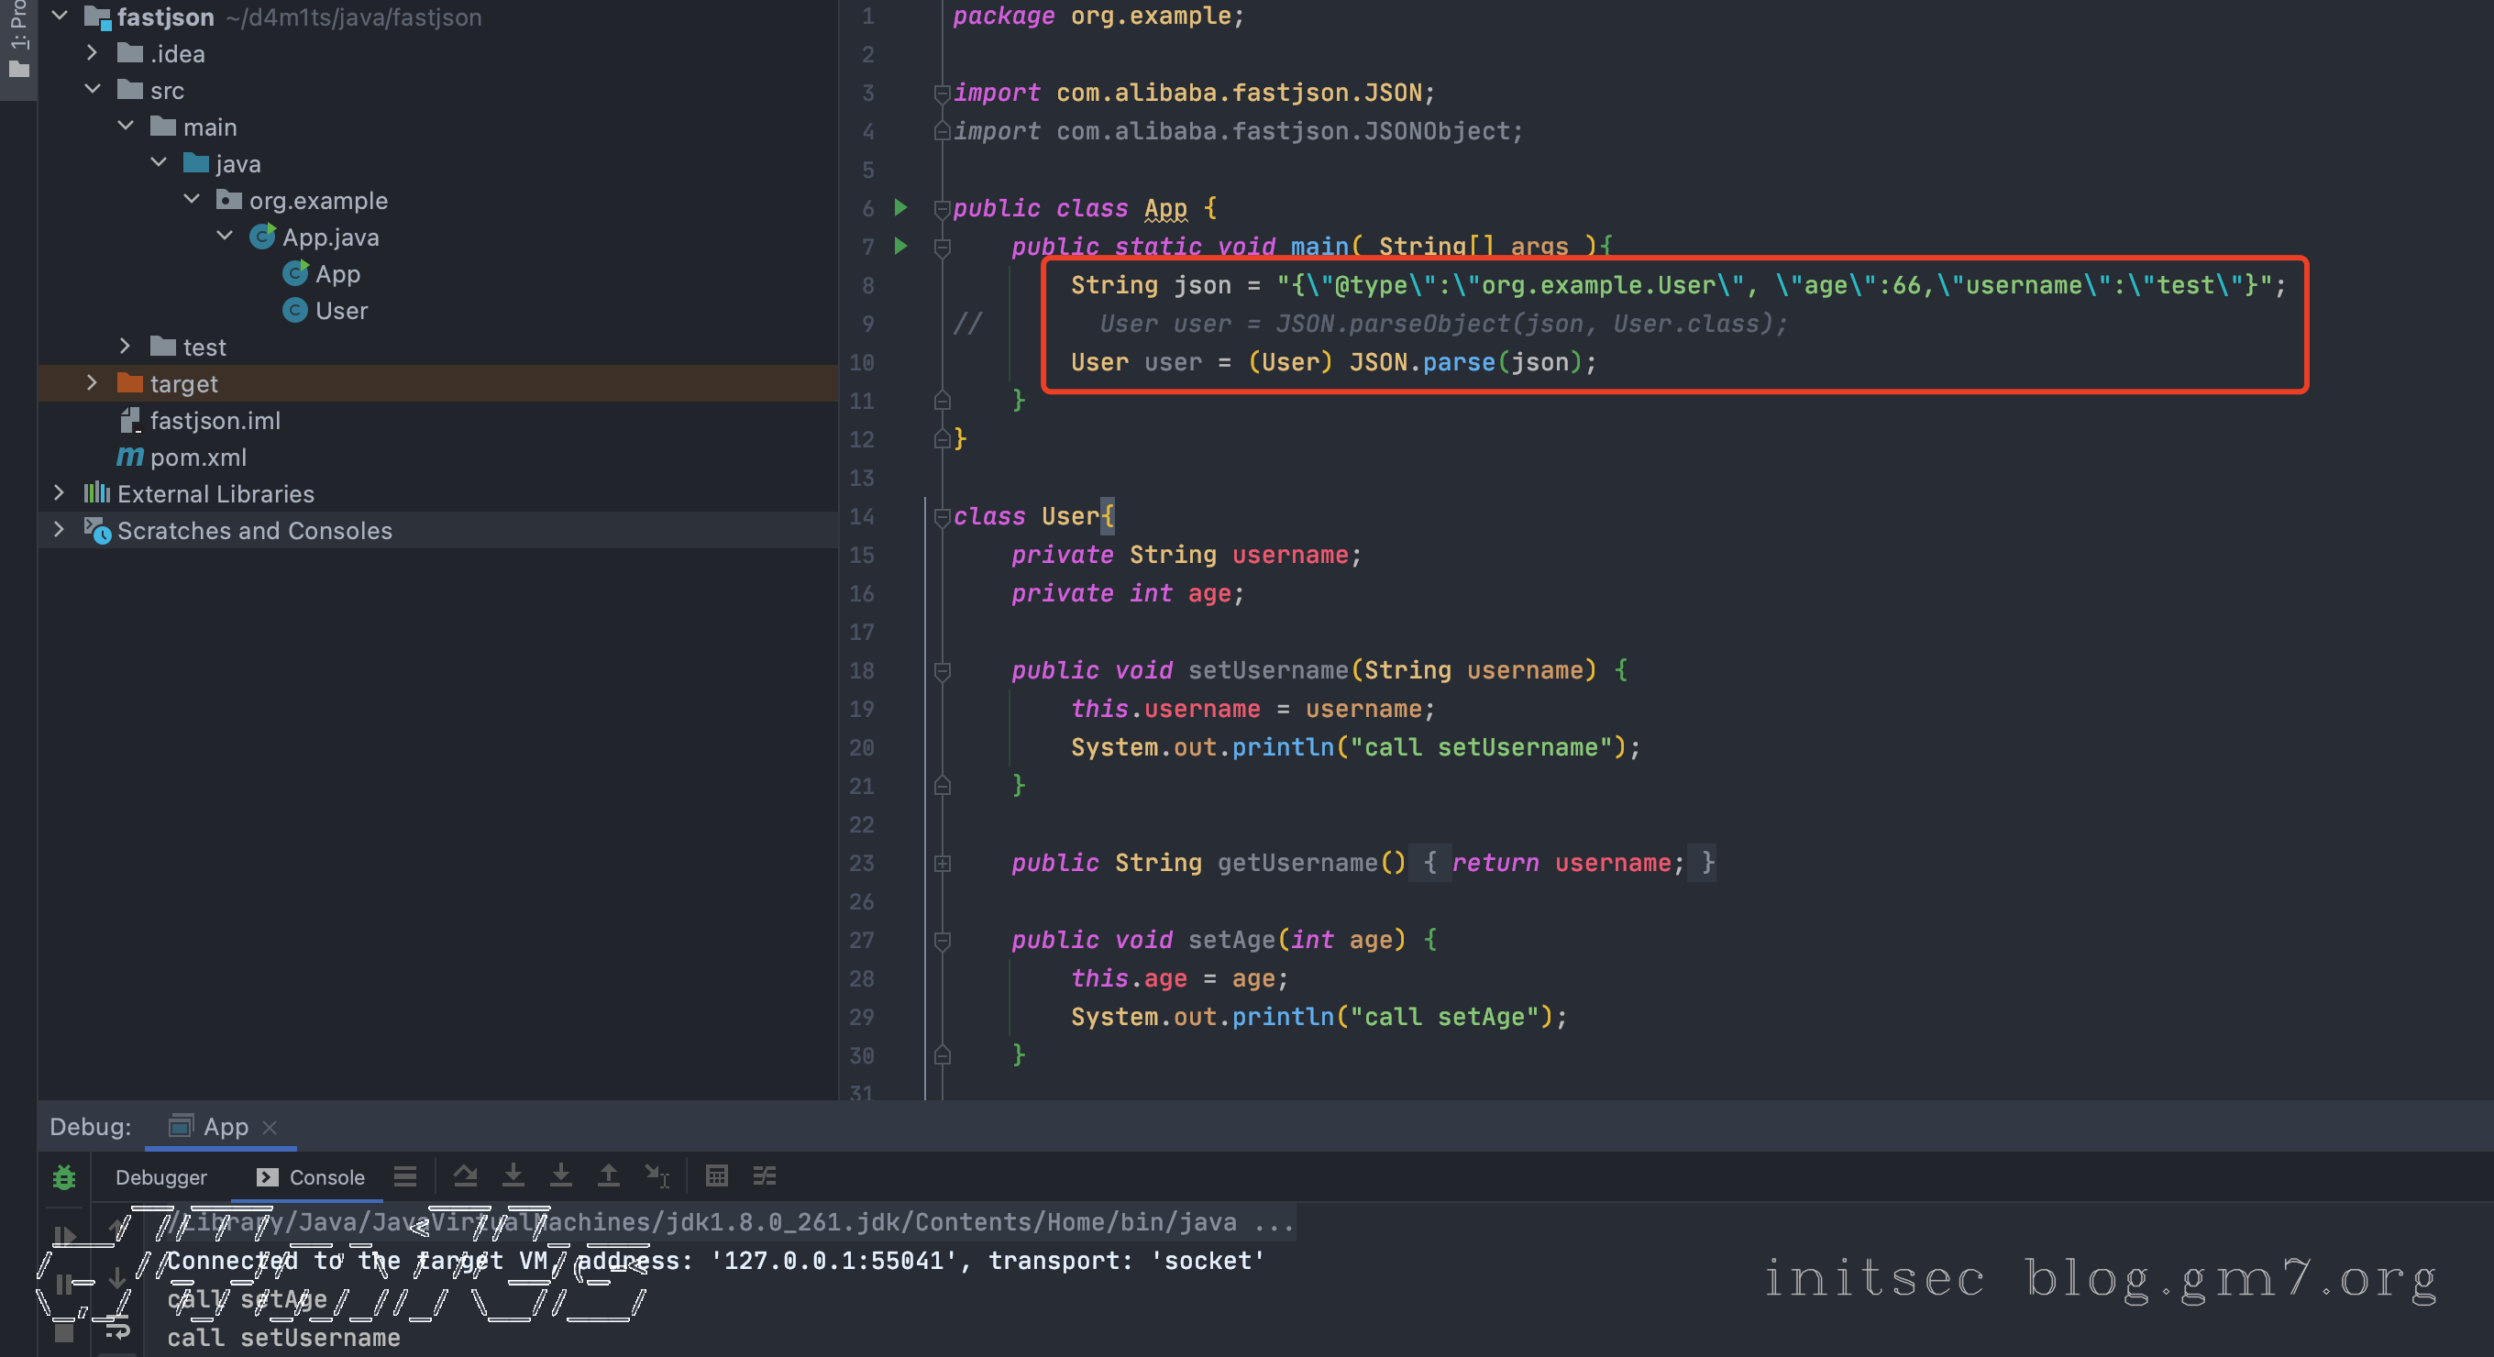This screenshot has width=2494, height=1357.
Task: Click the Trace Current Stream Chain icon
Action: coord(765,1176)
